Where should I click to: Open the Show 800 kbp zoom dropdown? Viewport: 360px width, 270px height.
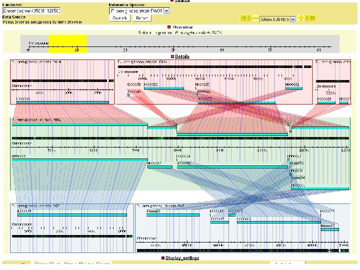pyautogui.click(x=277, y=19)
